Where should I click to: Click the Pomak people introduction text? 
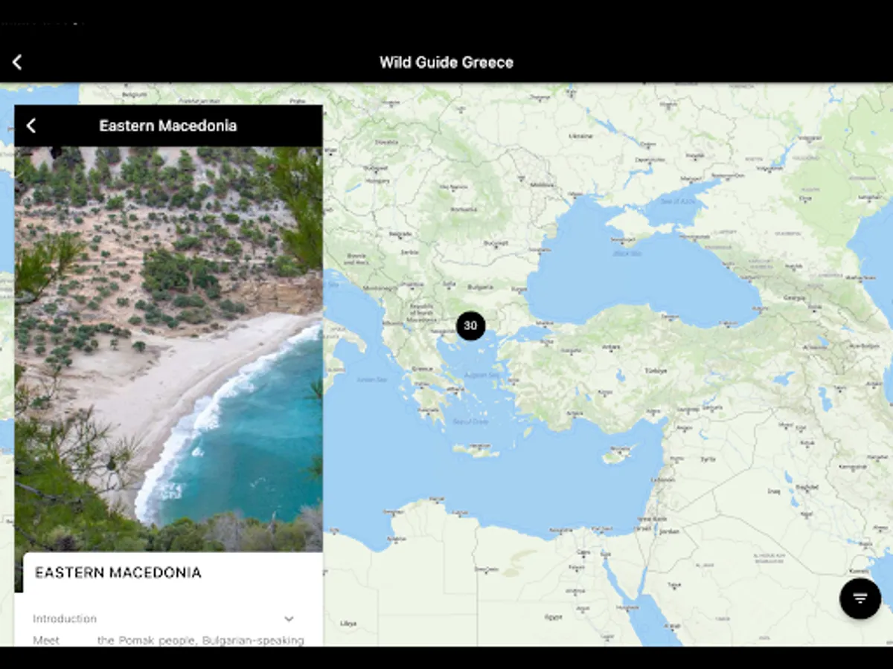pyautogui.click(x=168, y=640)
